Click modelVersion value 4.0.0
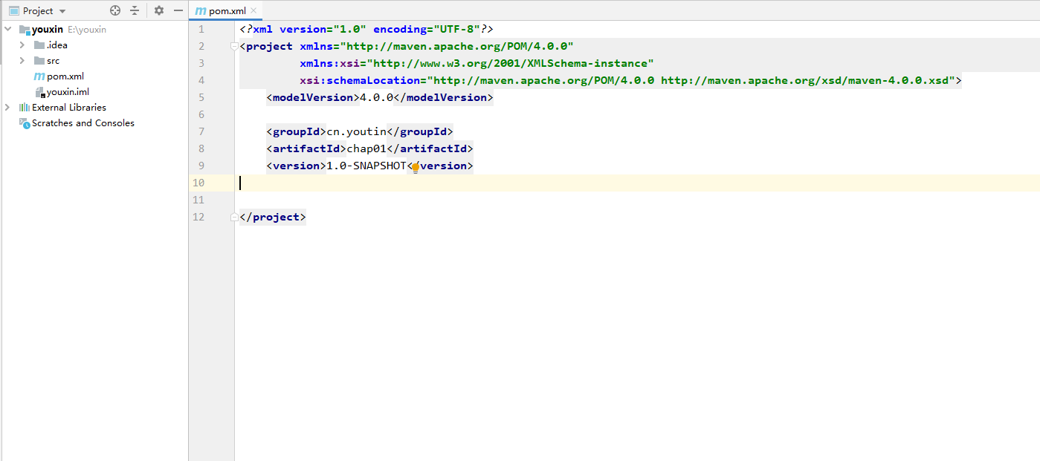Screen dimensions: 1040x461 click(377, 97)
